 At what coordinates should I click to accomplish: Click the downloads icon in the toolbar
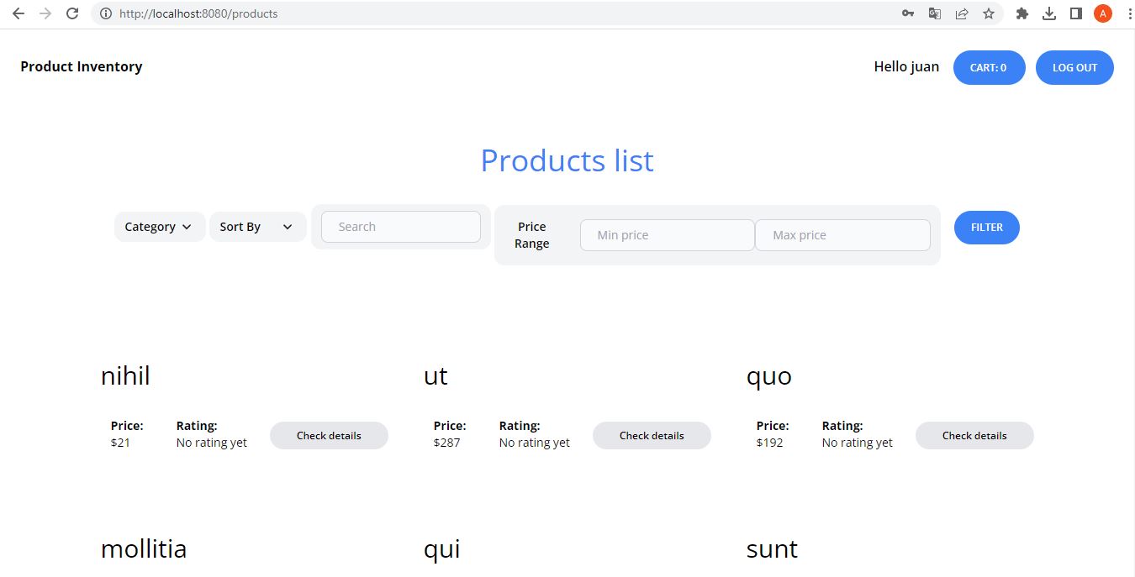[1048, 13]
